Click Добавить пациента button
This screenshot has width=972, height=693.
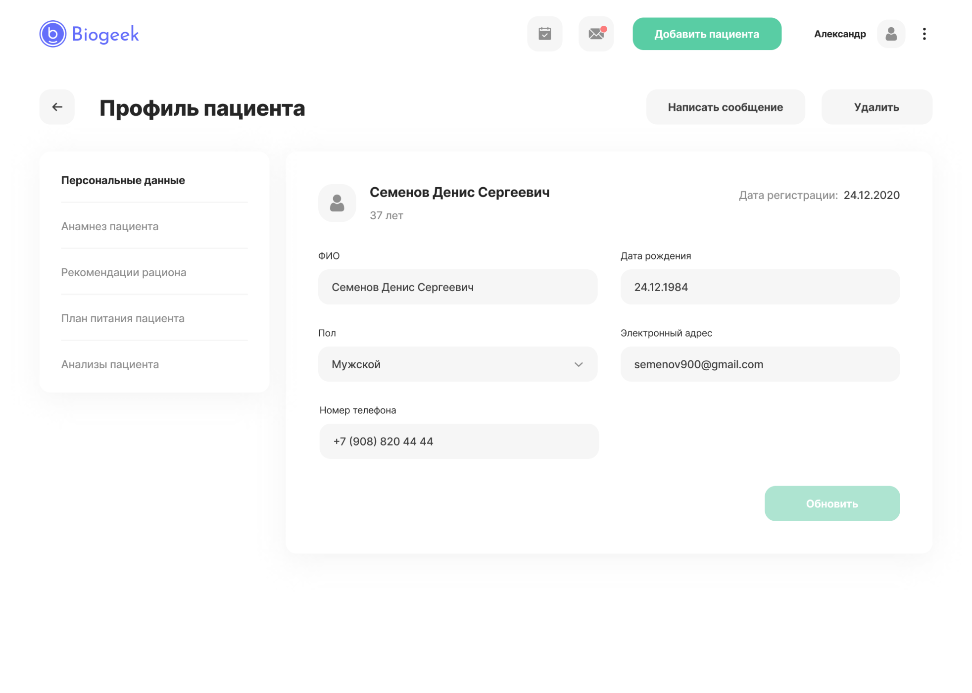[707, 34]
